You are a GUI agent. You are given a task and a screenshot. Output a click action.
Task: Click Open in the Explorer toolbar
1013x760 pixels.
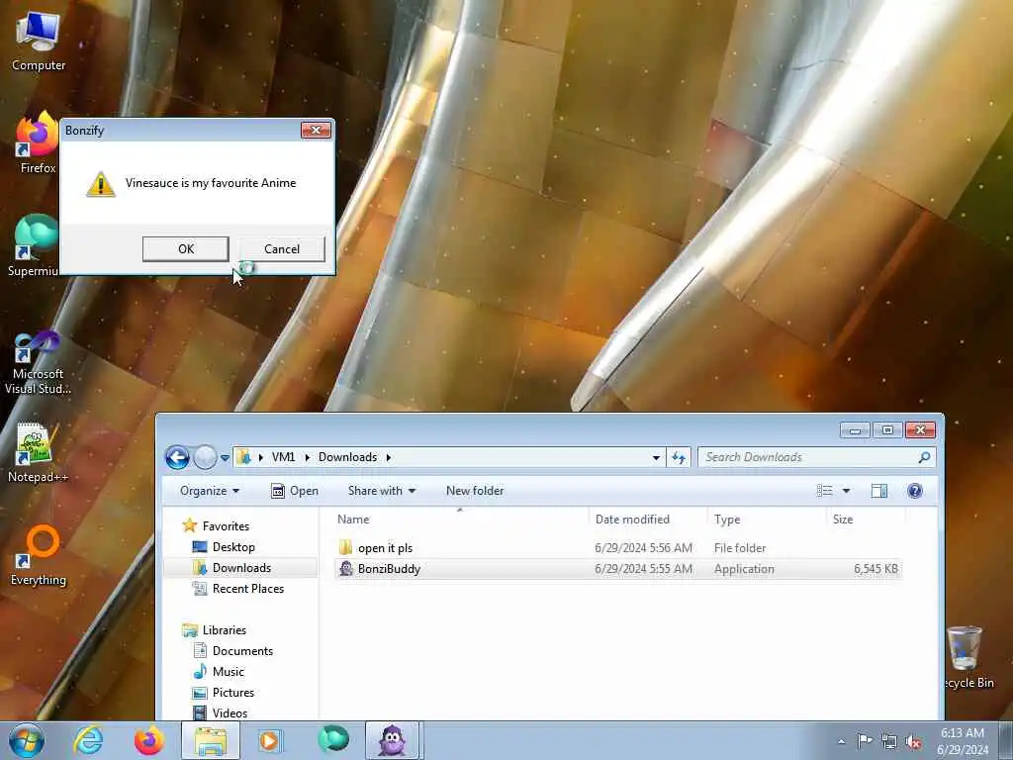pos(295,491)
